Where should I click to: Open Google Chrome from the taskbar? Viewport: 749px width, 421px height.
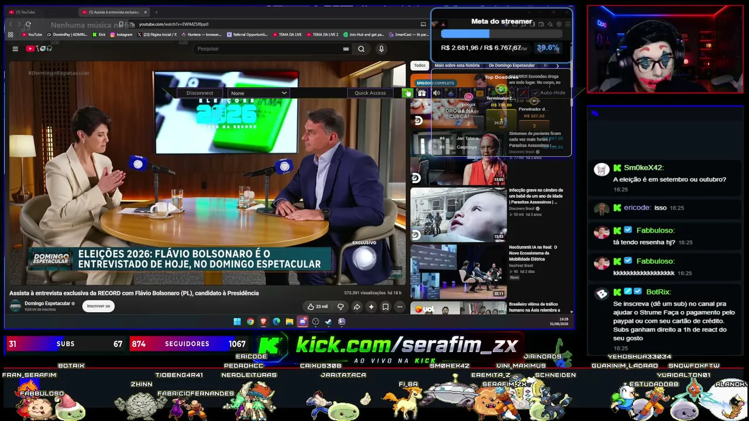250,321
